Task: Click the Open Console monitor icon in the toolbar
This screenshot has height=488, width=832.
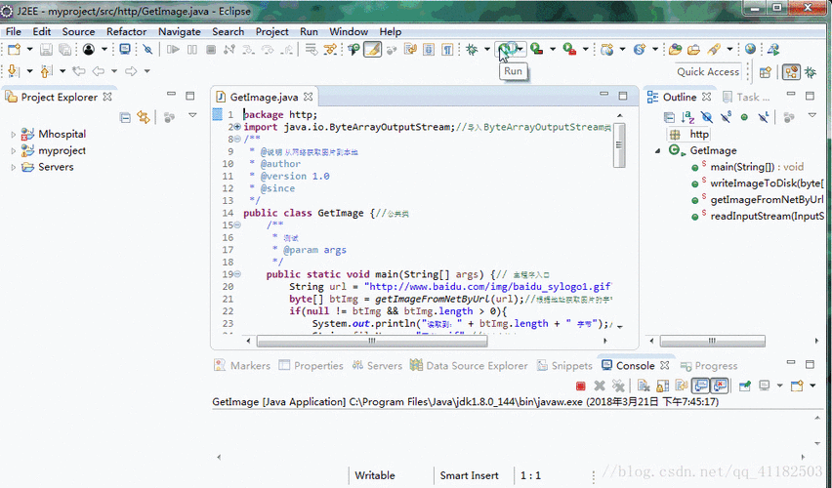Action: pos(125,50)
